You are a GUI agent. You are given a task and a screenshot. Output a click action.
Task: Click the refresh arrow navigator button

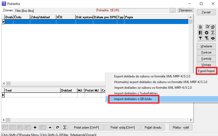click(58, 128)
